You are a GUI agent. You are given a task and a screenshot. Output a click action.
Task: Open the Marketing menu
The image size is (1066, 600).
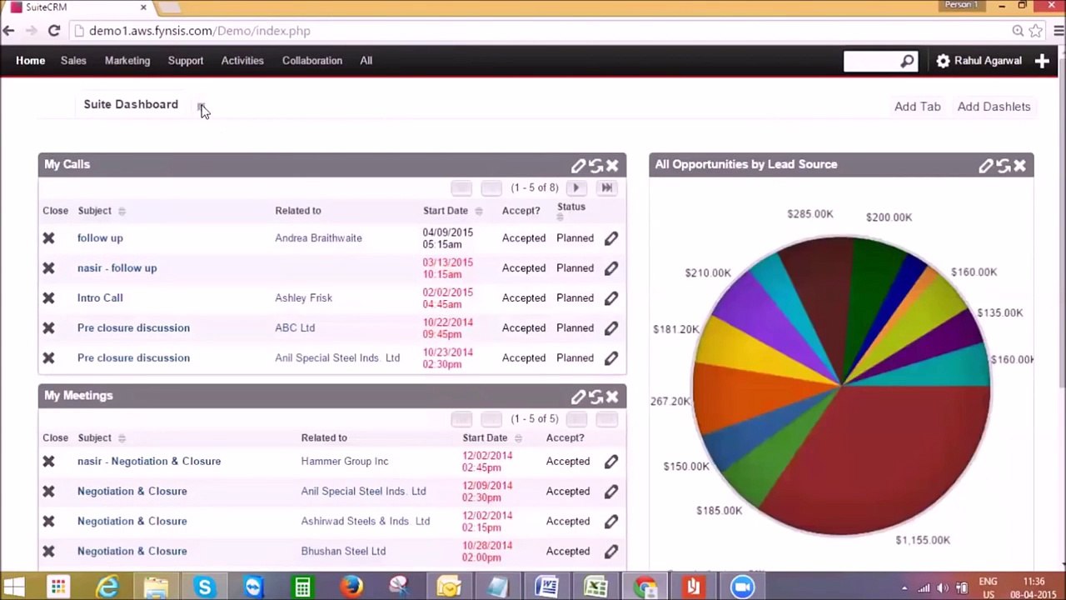127,61
